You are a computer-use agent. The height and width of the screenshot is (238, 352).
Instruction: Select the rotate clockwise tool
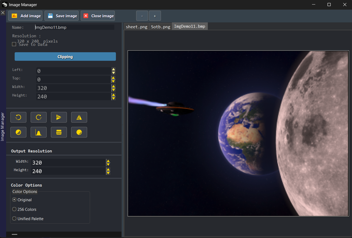coord(38,117)
